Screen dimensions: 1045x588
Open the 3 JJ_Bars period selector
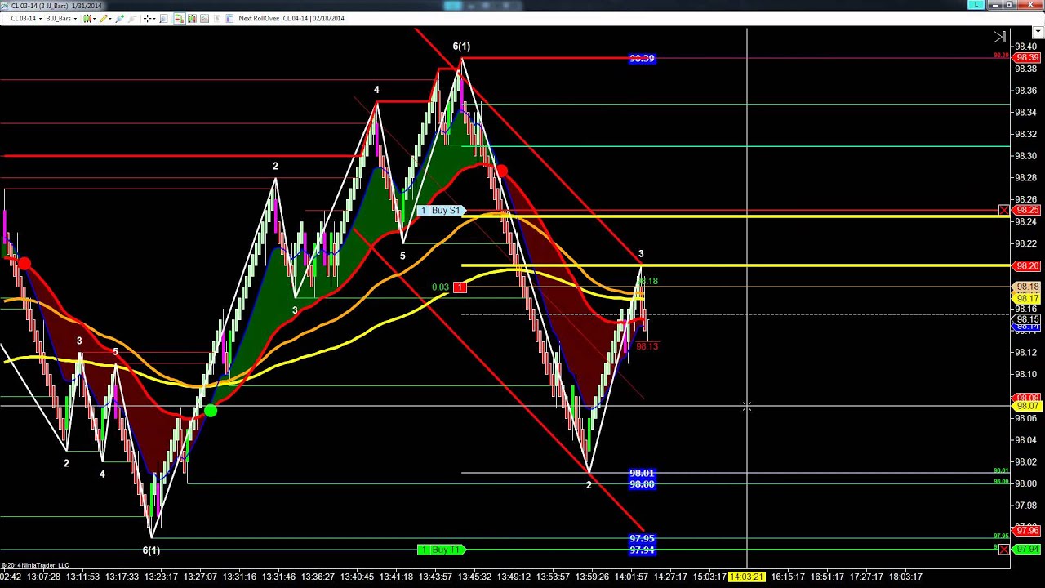tap(61, 18)
